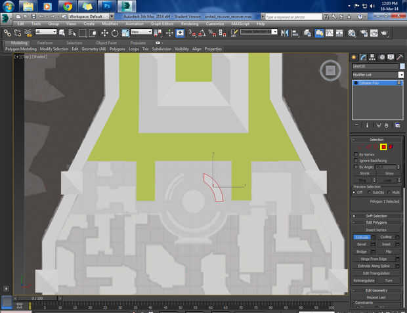
Task: Select the Multi preview selection radio
Action: coord(389,192)
